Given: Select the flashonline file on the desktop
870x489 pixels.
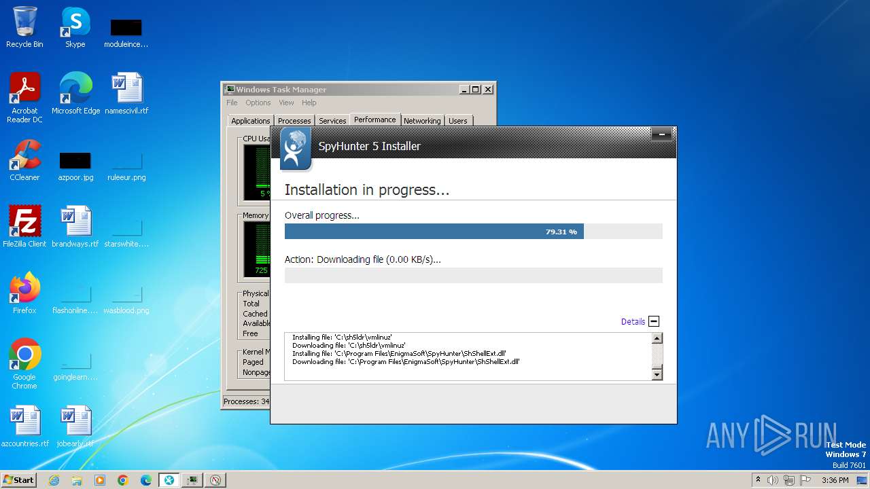Looking at the screenshot, I should (75, 300).
